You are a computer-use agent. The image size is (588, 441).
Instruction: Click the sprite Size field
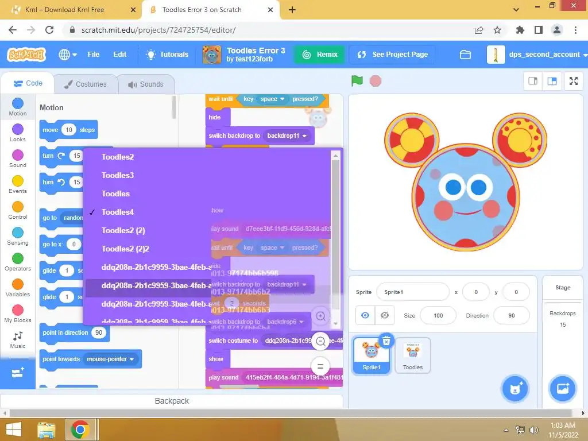pos(438,315)
